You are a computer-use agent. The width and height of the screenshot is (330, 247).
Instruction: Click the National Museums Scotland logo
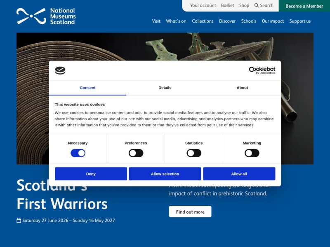pyautogui.click(x=46, y=16)
